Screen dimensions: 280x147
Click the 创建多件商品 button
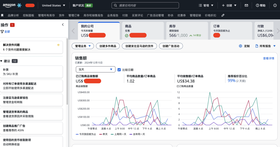pos(108,46)
